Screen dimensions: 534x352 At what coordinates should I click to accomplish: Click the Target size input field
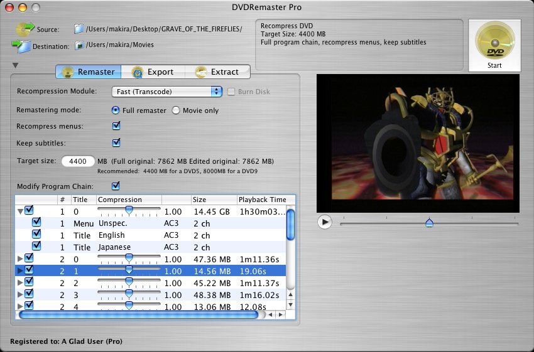pyautogui.click(x=78, y=161)
